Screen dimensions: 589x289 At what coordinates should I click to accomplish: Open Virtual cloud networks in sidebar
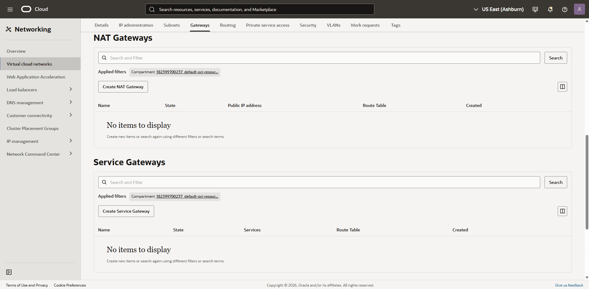40,64
